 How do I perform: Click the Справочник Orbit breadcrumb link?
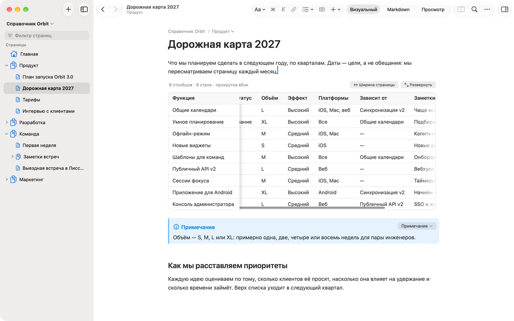click(x=186, y=31)
